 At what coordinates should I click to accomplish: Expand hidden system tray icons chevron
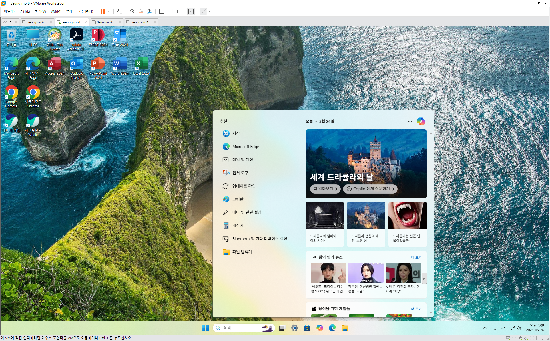pos(485,328)
